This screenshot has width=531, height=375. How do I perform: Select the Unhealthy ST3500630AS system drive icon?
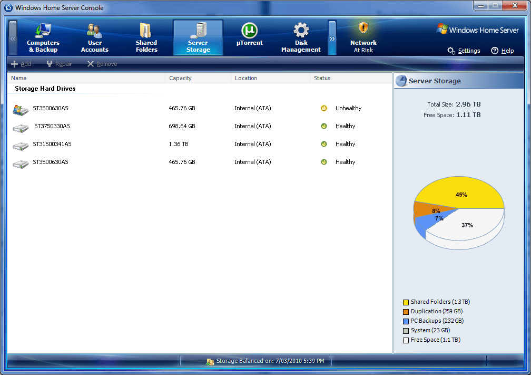21,110
